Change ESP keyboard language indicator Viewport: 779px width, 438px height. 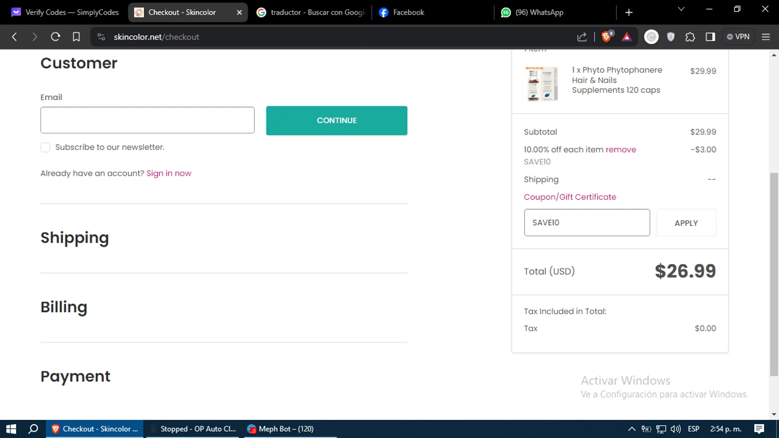pos(693,429)
